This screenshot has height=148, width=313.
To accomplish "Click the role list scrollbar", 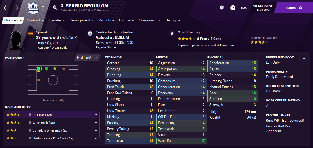I will 100,122.
